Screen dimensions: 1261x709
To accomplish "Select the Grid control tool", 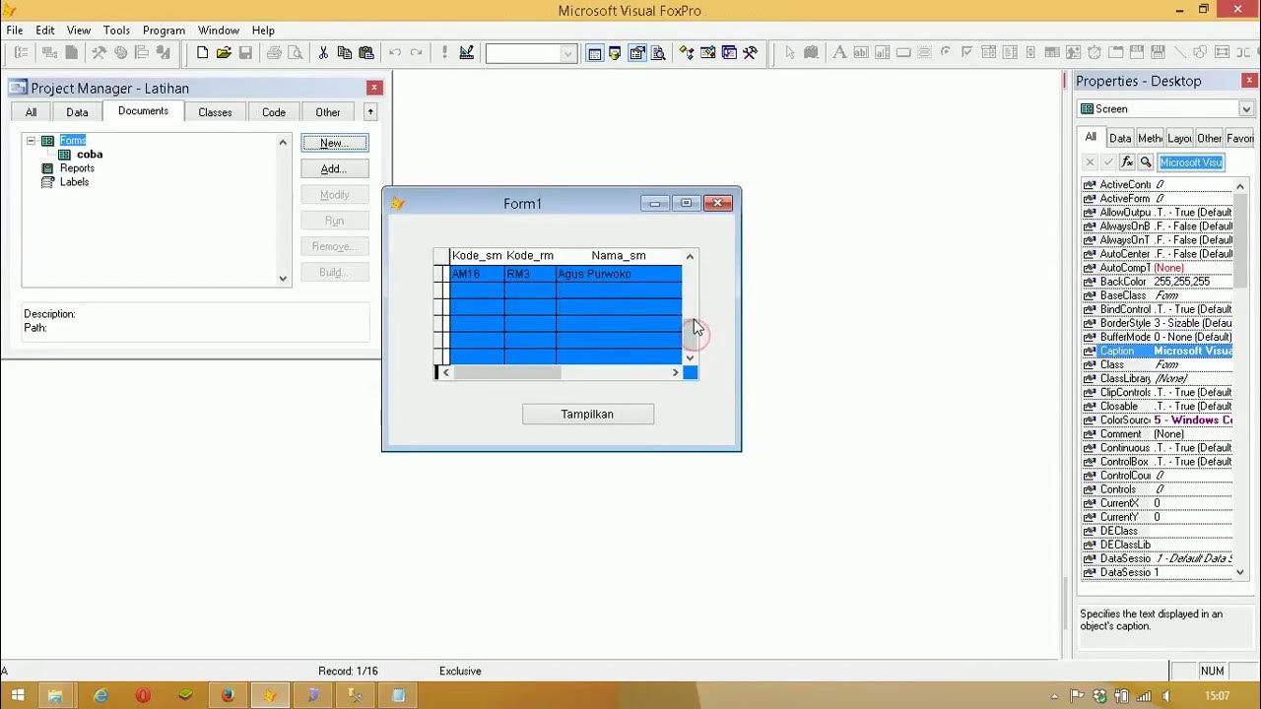I will tap(1052, 53).
